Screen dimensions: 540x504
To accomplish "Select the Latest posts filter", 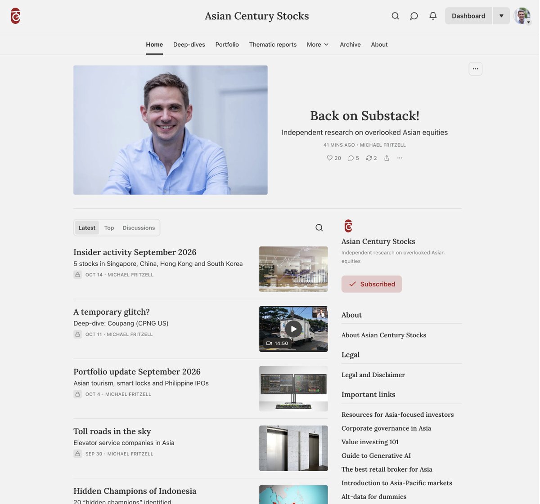I will [x=87, y=228].
